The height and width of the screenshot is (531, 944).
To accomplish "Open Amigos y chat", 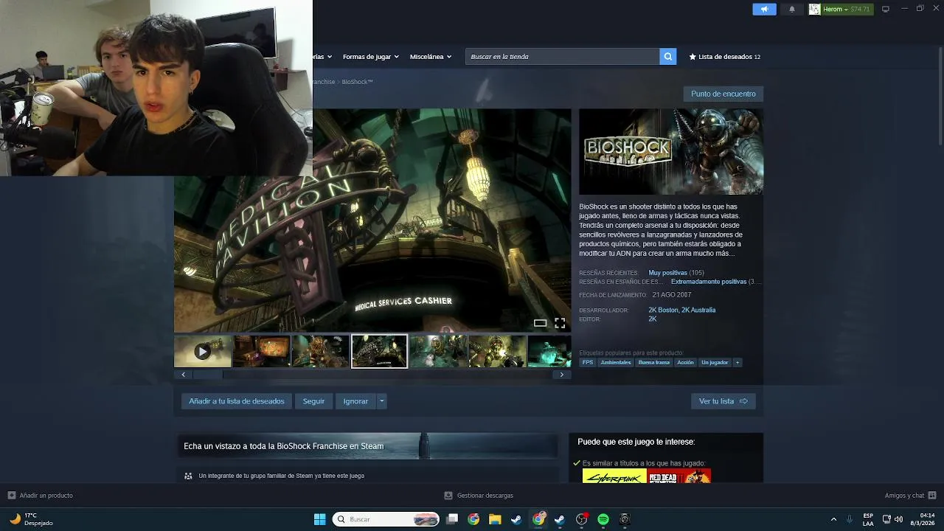I will (910, 496).
